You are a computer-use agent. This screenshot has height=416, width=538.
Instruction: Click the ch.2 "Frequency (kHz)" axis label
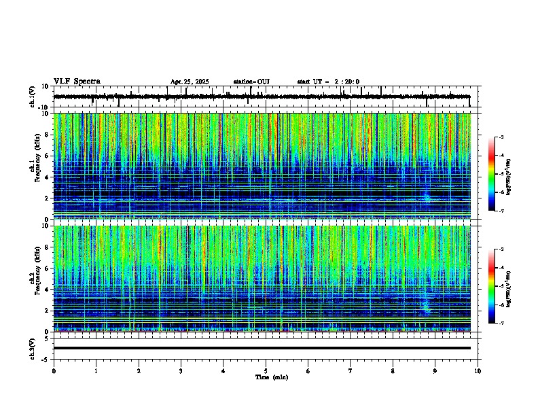pos(37,270)
